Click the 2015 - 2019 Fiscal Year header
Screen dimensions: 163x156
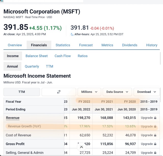point(149,102)
